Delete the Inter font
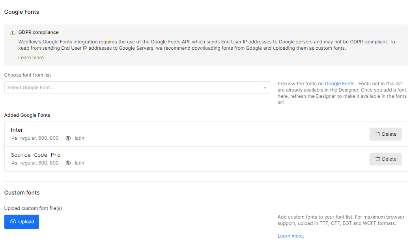The width and height of the screenshot is (411, 247). click(385, 134)
